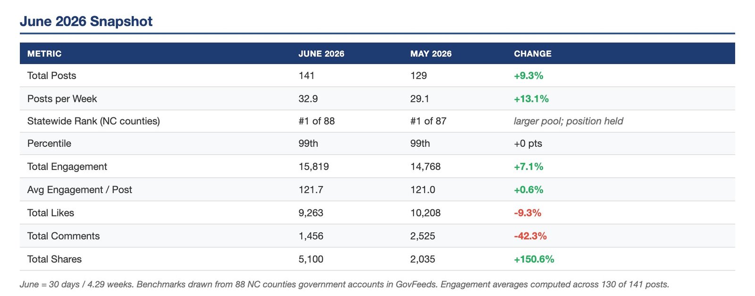Click the rank value #1 of 88
This screenshot has height=296, width=755.
(x=317, y=121)
